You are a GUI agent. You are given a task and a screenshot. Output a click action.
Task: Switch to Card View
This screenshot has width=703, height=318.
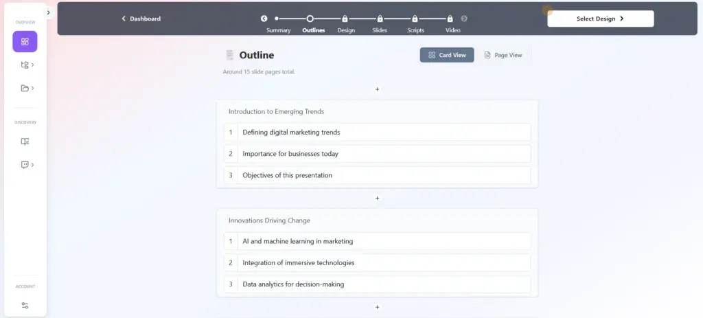446,55
